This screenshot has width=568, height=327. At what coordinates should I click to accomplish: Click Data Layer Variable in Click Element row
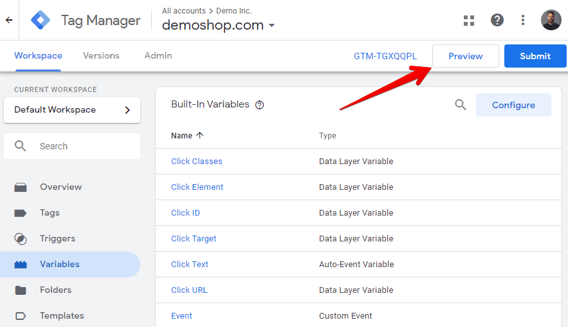pyautogui.click(x=356, y=187)
